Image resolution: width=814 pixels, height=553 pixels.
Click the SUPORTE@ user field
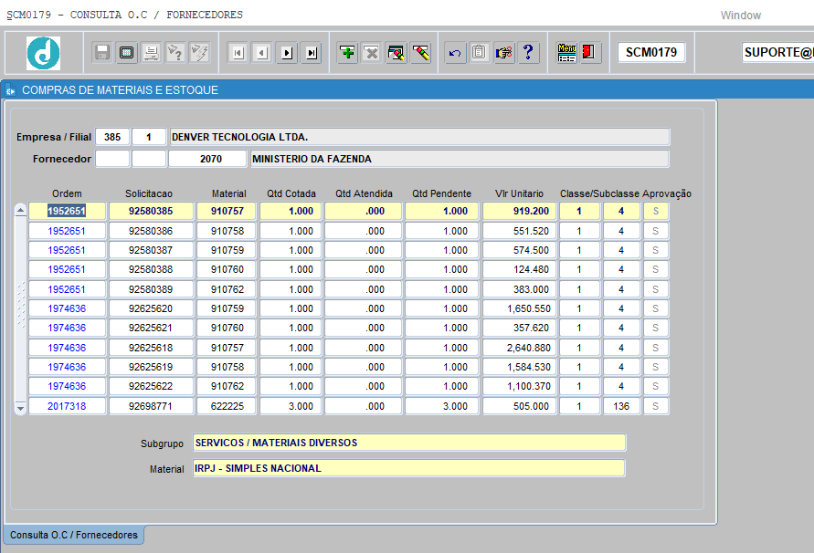(777, 52)
